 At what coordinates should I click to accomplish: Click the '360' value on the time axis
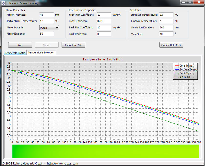click(199, 142)
